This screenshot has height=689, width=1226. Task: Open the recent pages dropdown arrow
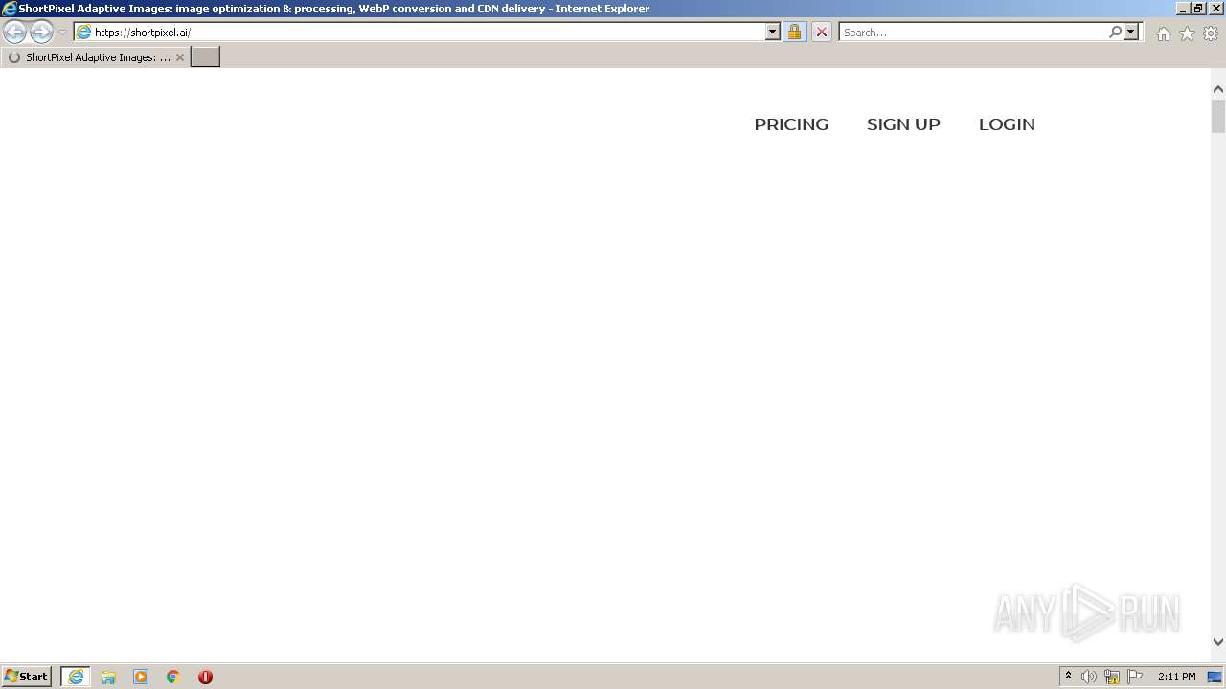click(x=62, y=33)
